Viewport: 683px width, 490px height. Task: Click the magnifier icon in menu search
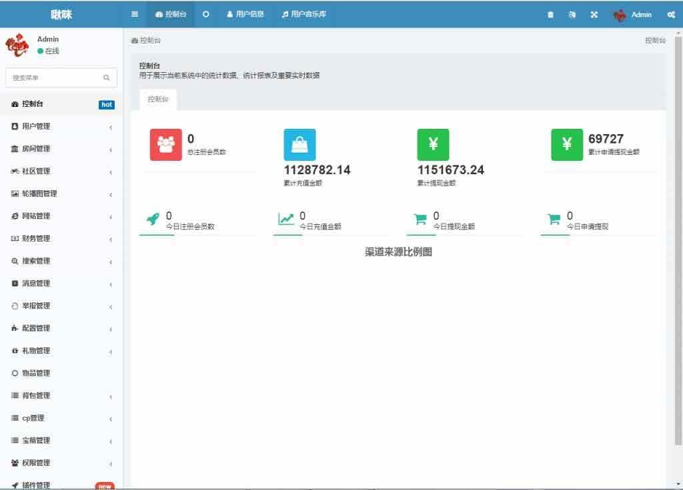pos(106,77)
